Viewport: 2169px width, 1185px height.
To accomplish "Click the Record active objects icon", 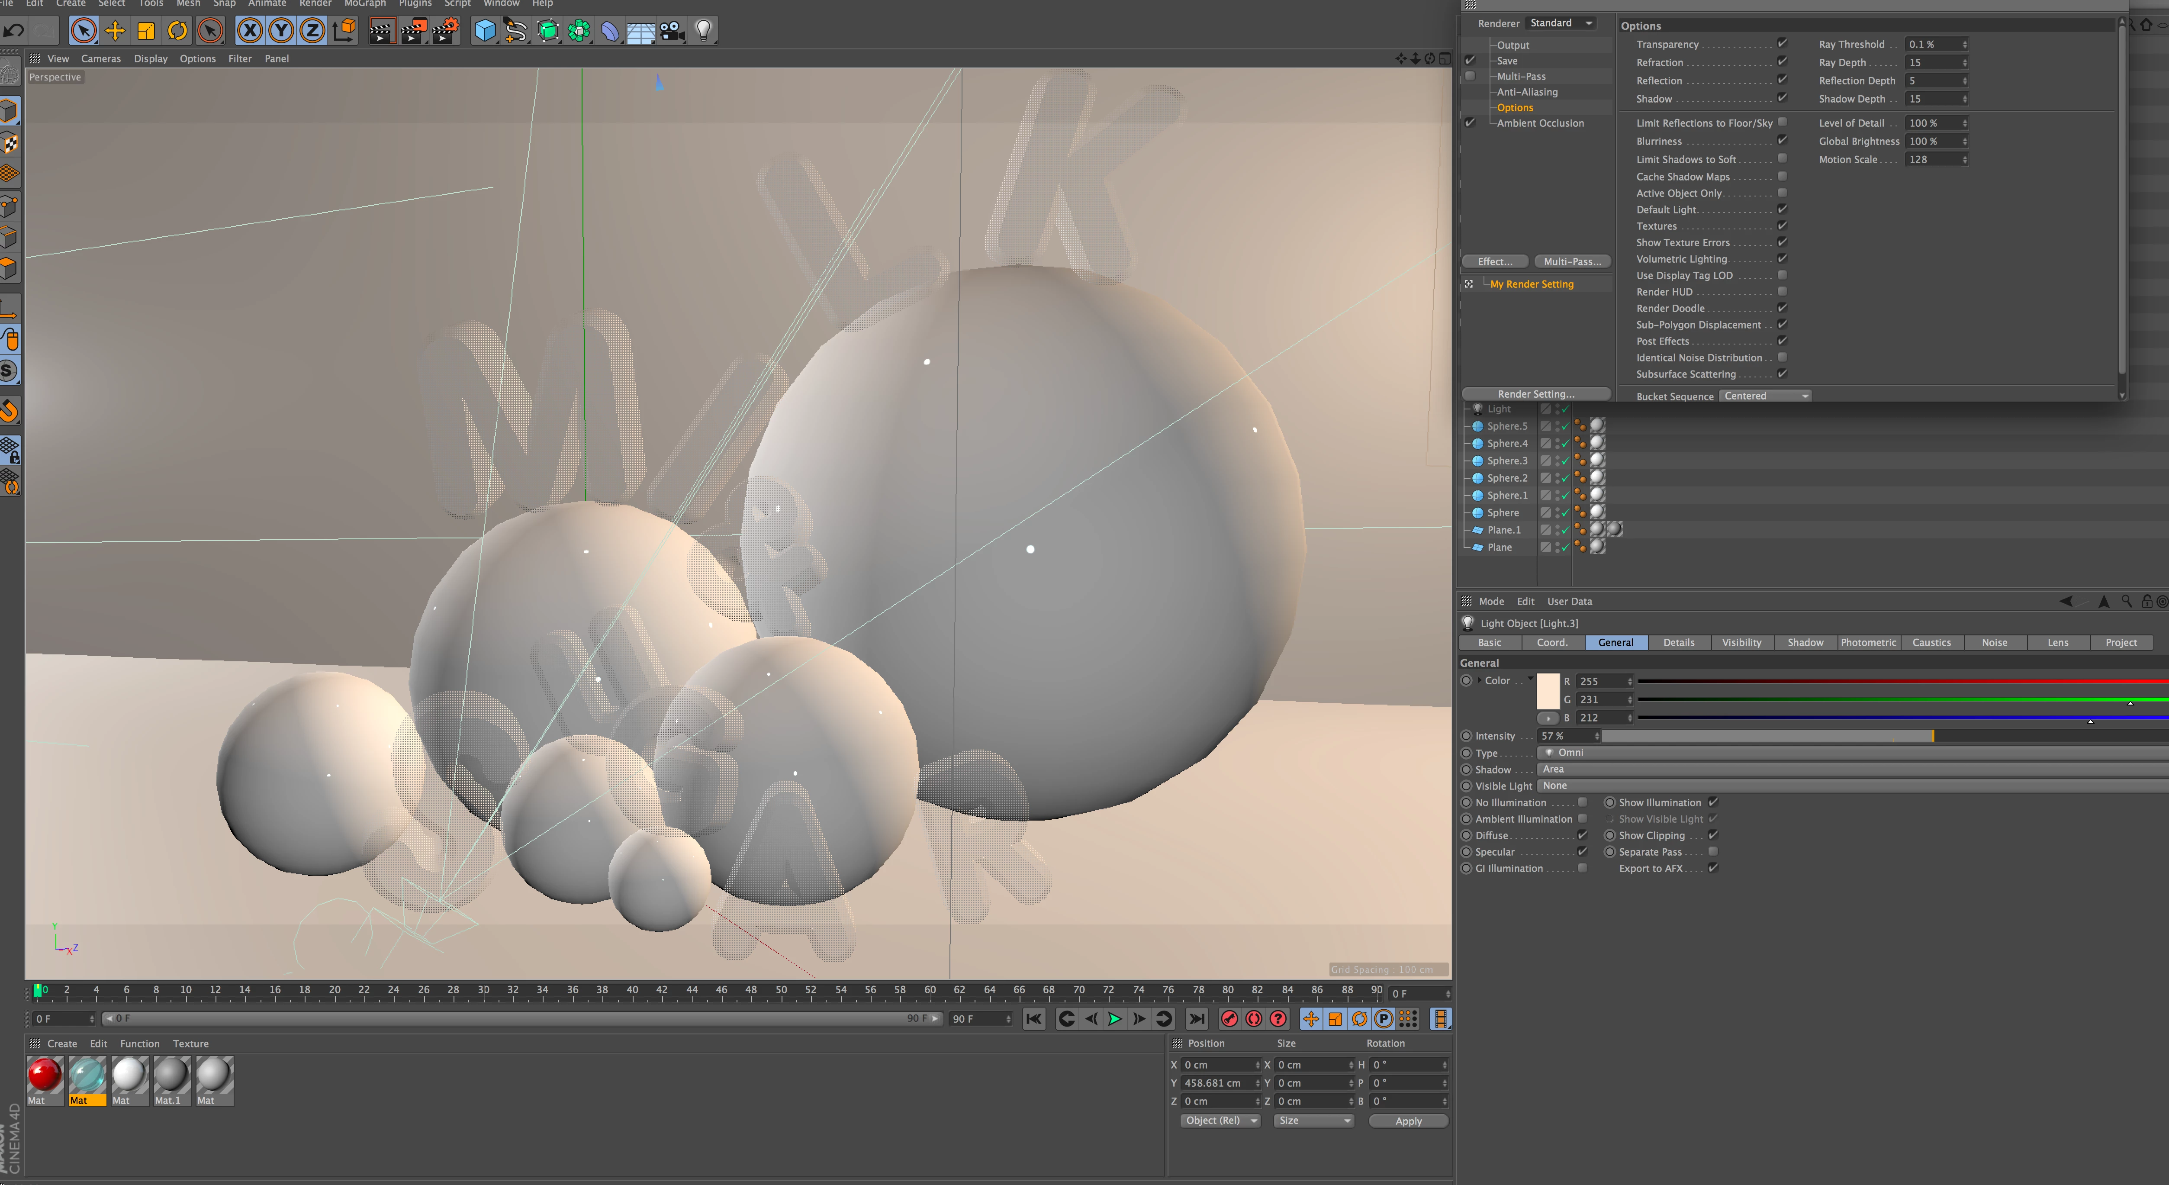I will 1229,1019.
